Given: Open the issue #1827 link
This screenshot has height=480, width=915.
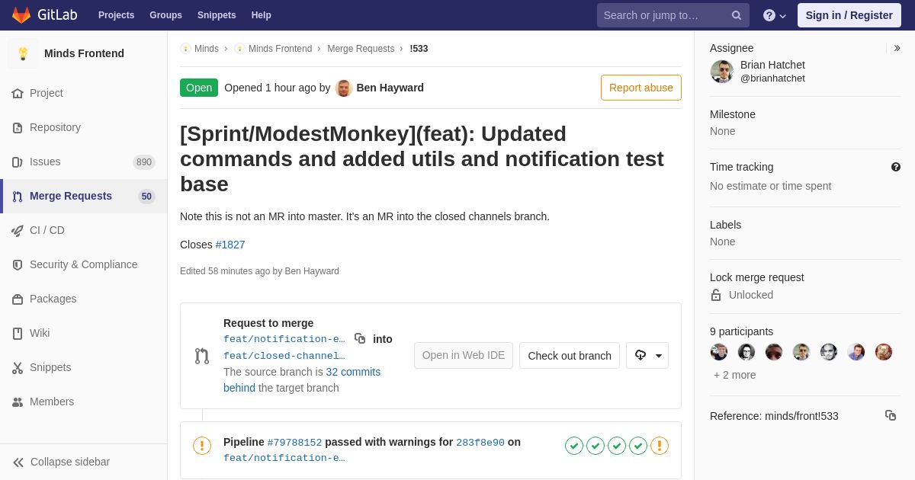Looking at the screenshot, I should pyautogui.click(x=230, y=245).
